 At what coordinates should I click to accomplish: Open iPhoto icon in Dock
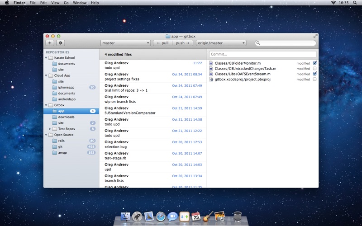coord(219,217)
